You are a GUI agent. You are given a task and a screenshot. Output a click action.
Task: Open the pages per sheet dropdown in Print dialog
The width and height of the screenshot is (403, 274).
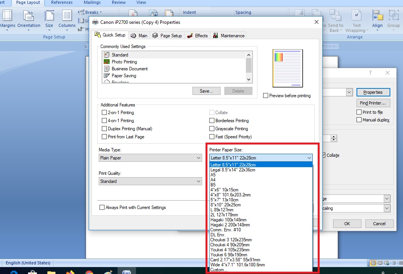point(387,198)
